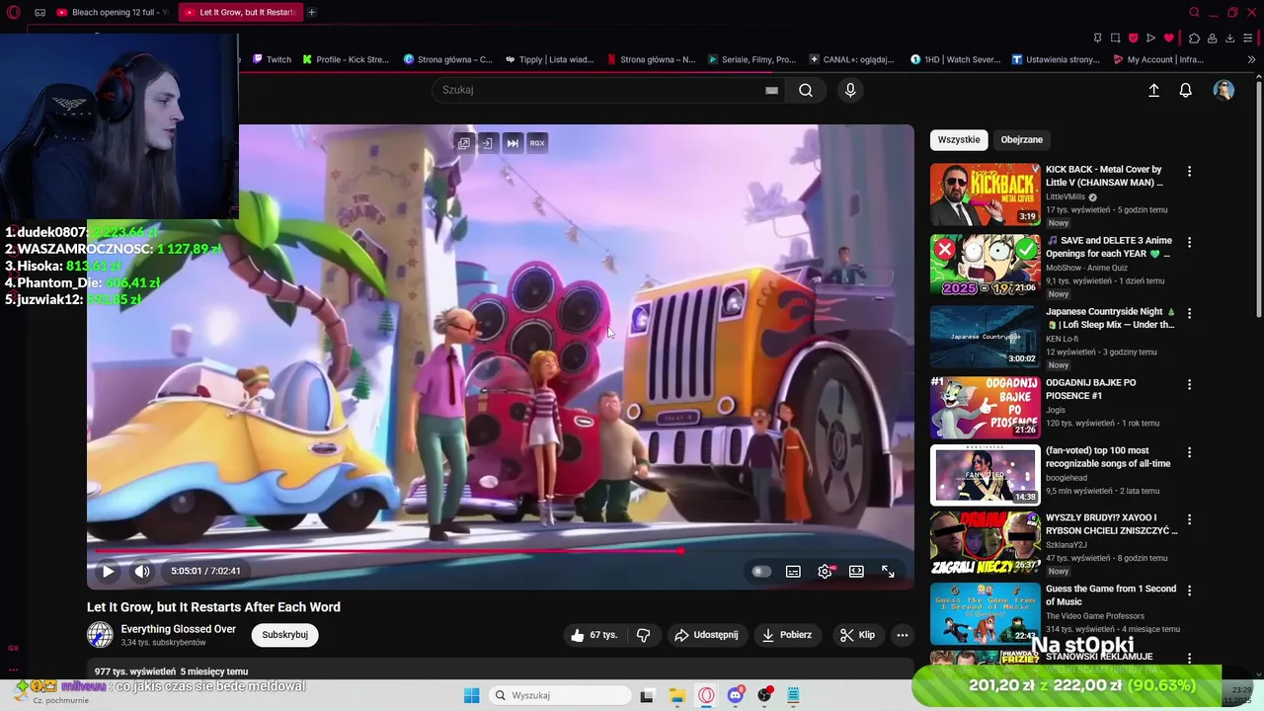Open 'Japanese Countryside Night' video title
The image size is (1264, 711).
click(1110, 318)
